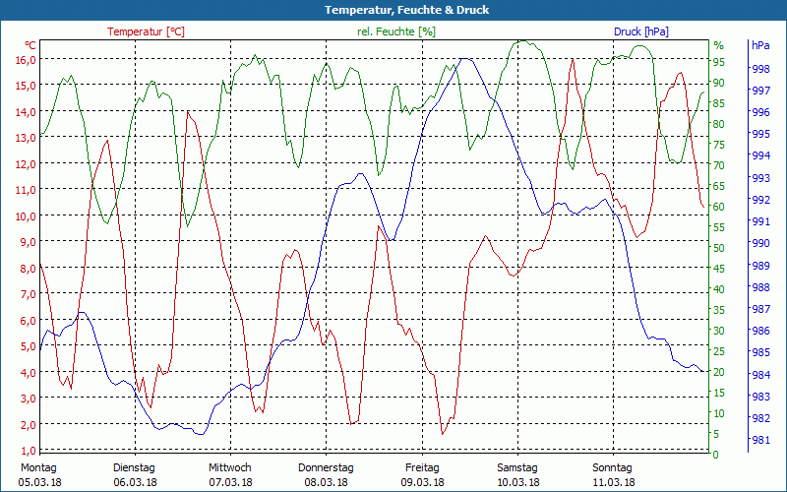The image size is (787, 492).
Task: Click the 'Mittwoch' day label
Action: tap(230, 468)
